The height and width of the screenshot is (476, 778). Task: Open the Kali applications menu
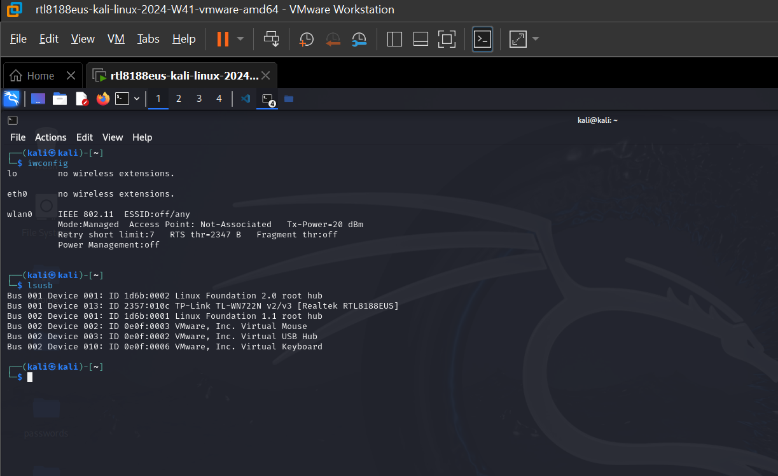(x=11, y=99)
